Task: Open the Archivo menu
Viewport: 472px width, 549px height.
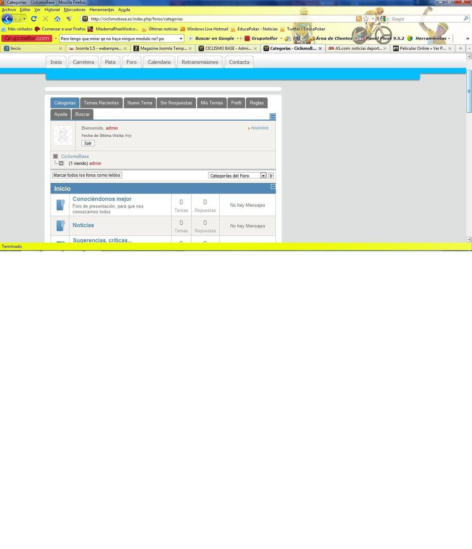Action: 9,9
